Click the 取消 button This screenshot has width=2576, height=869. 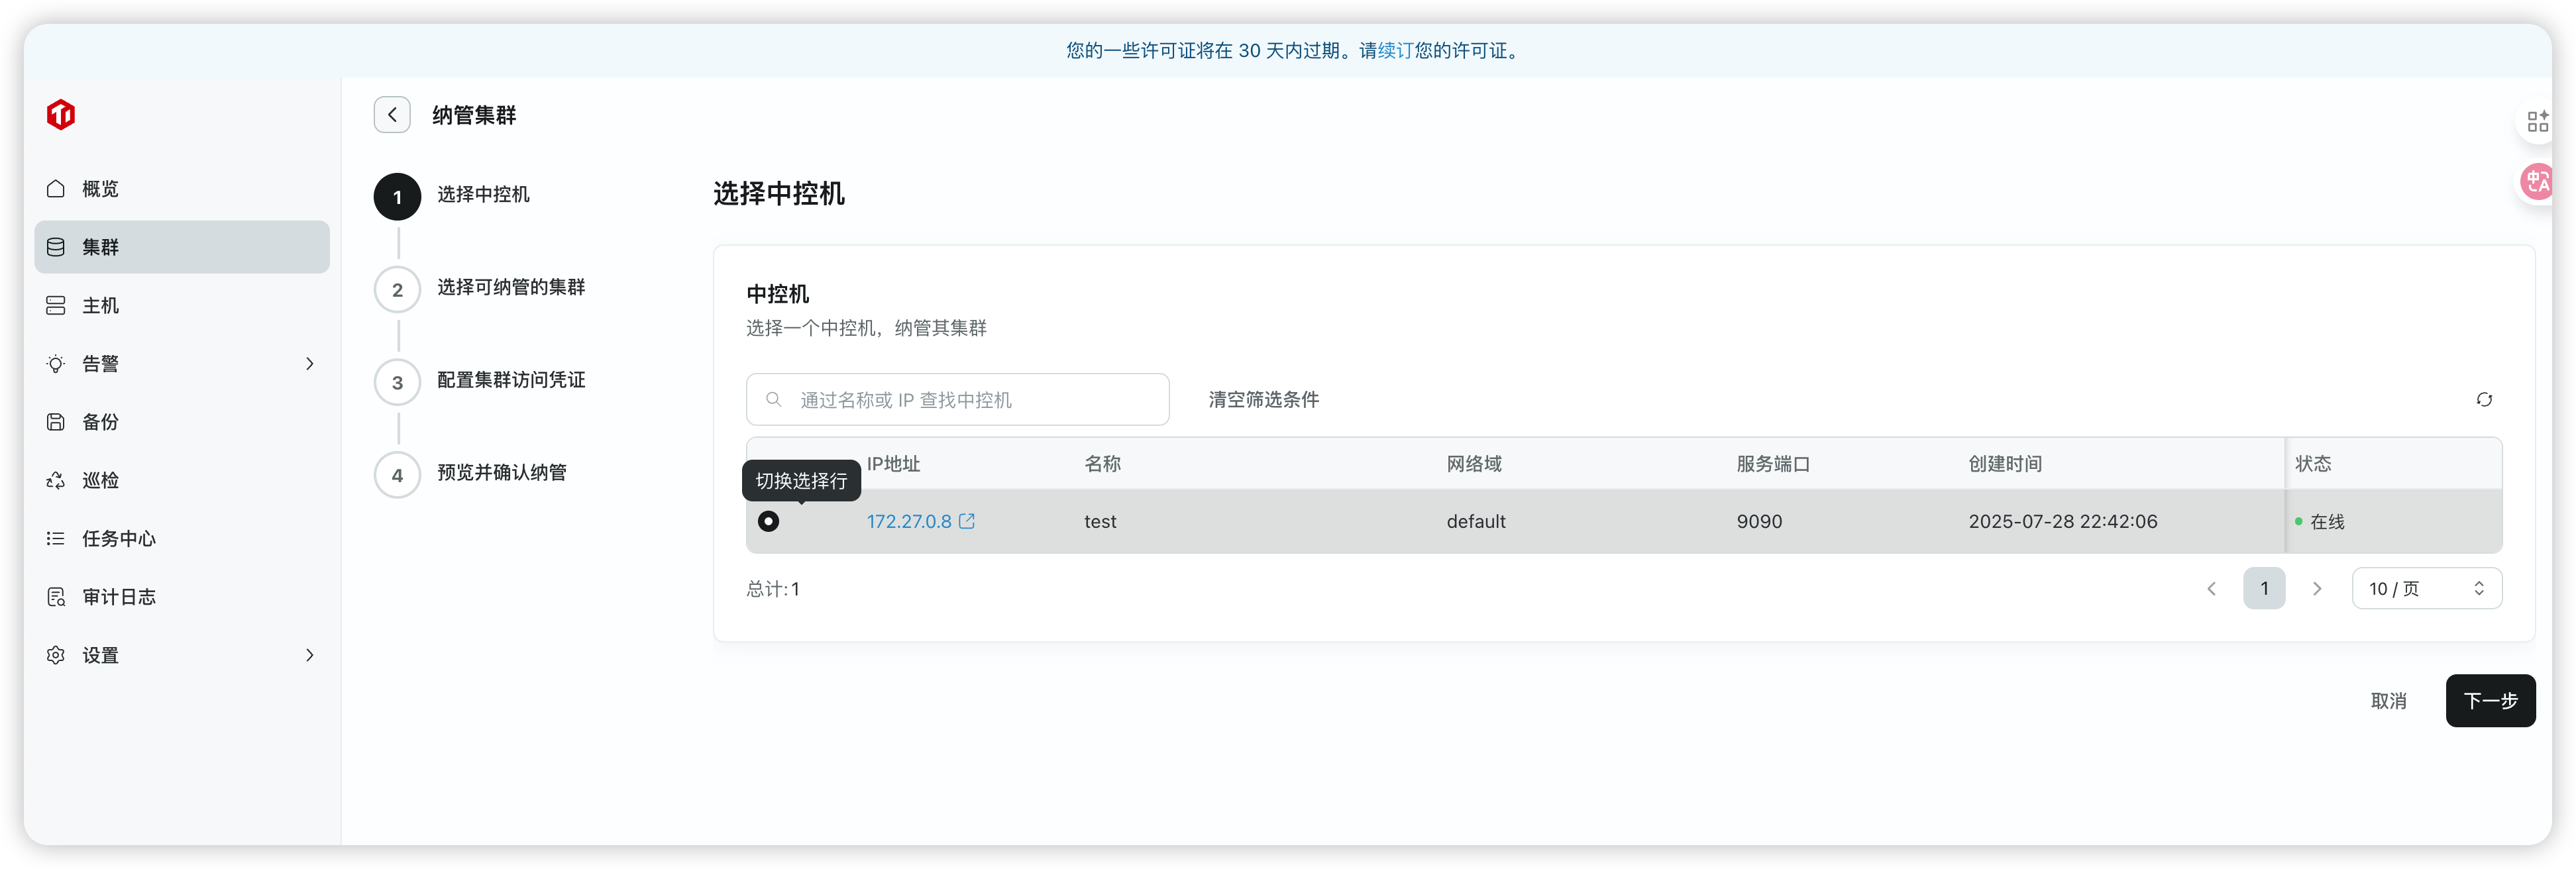coord(2388,701)
